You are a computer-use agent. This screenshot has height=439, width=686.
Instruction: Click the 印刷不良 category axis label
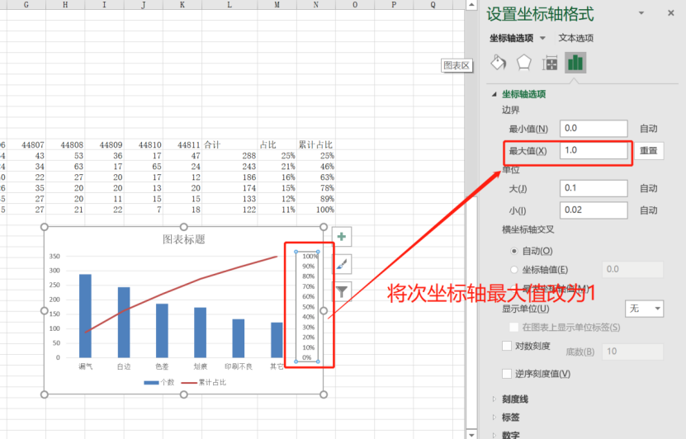239,366
